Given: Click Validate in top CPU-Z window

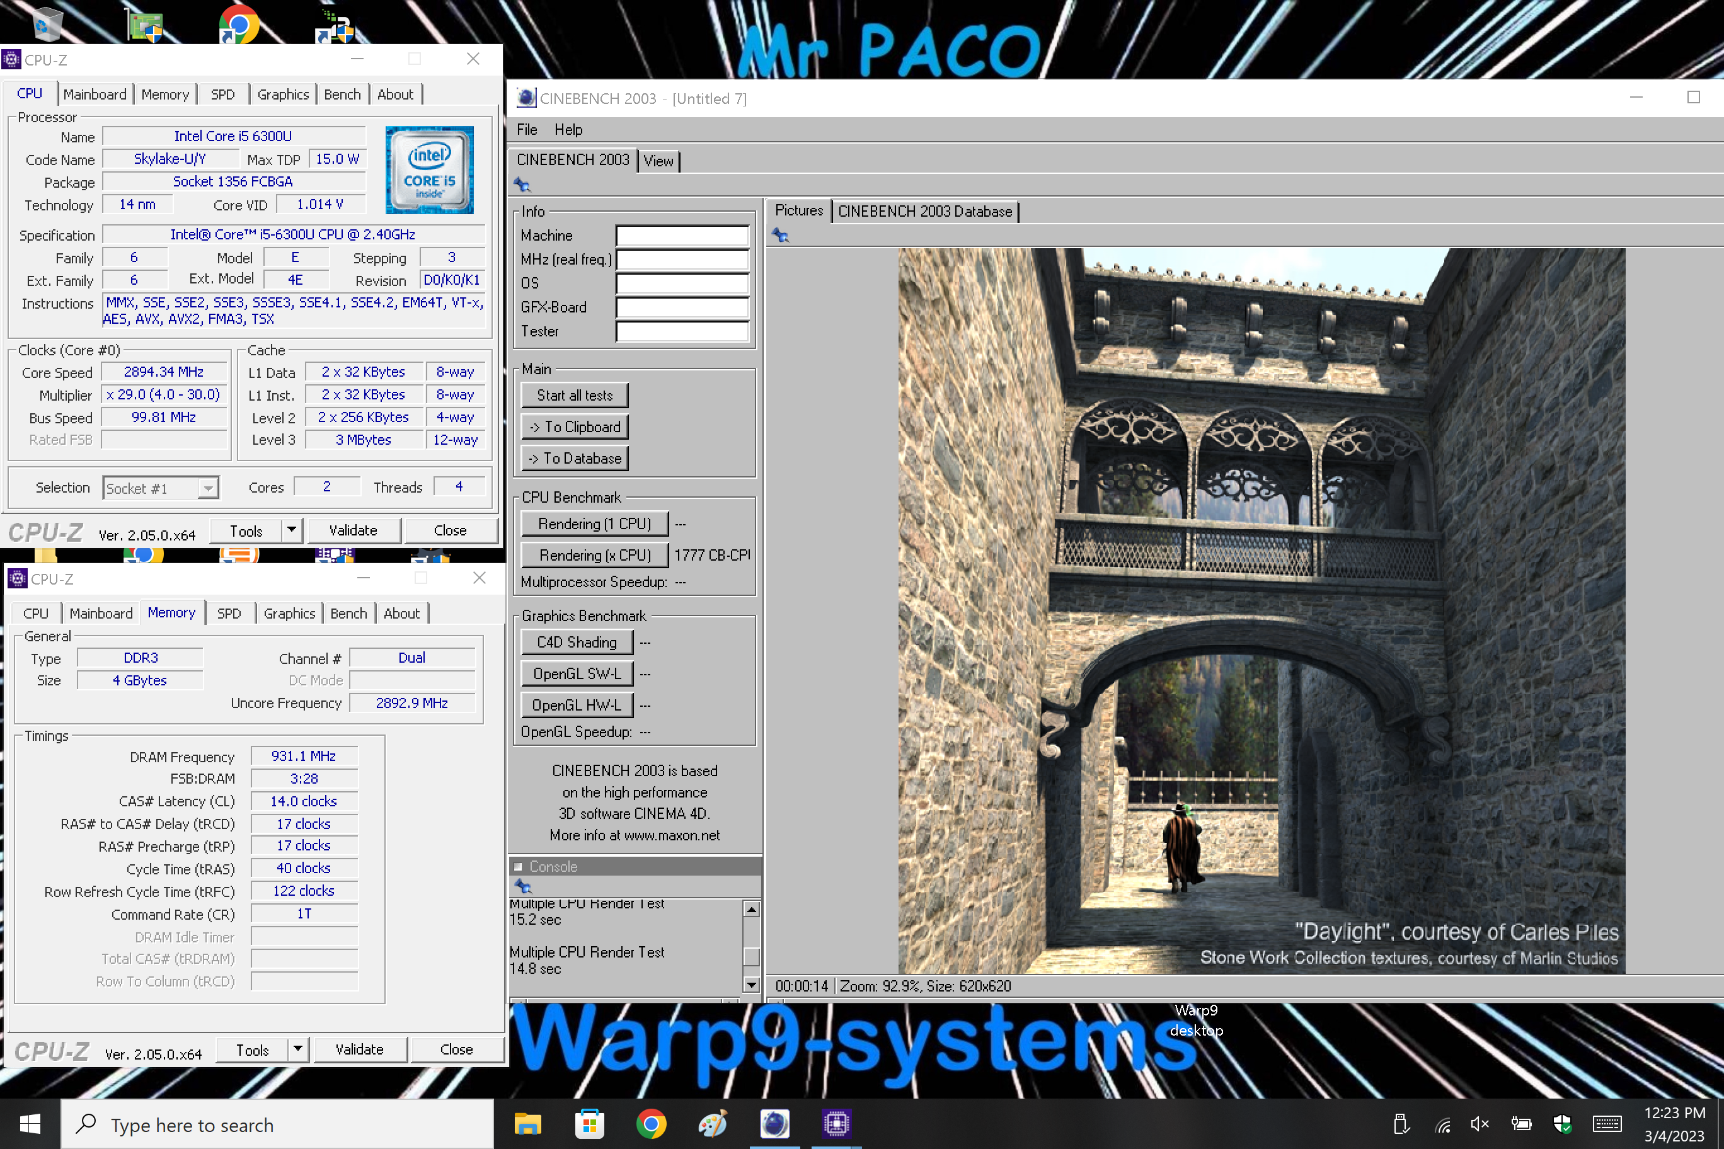Looking at the screenshot, I should [x=353, y=530].
